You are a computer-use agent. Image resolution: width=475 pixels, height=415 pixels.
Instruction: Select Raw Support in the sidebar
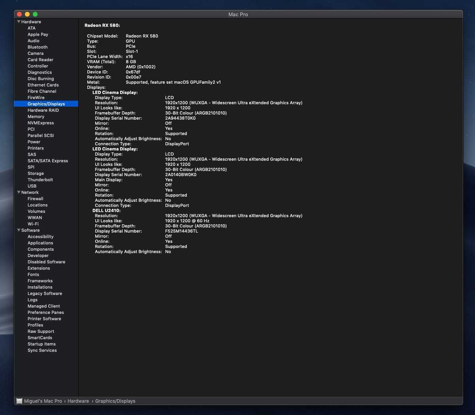41,331
